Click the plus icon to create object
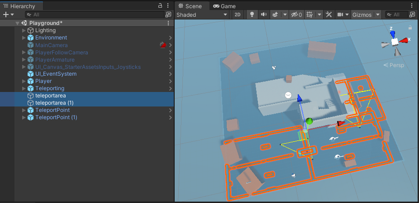Screen dimensions: 419x203 (x=6, y=14)
